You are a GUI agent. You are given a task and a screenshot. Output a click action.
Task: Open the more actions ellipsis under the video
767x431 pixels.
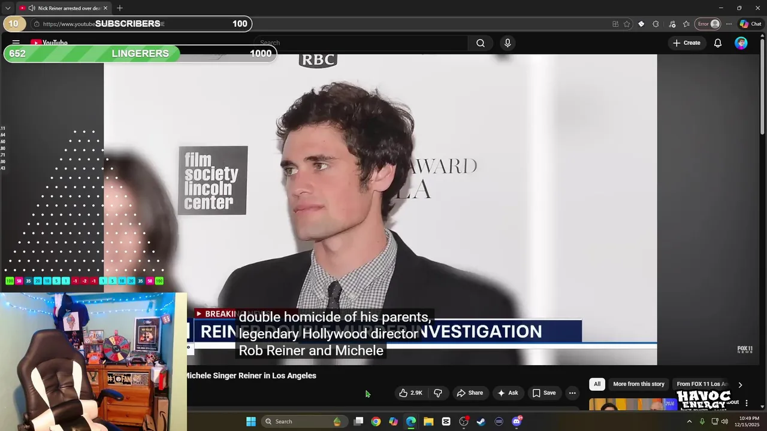pos(572,393)
